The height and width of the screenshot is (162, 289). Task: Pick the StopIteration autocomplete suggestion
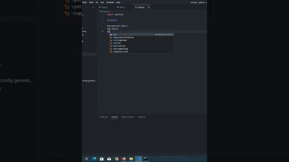(x=141, y=52)
